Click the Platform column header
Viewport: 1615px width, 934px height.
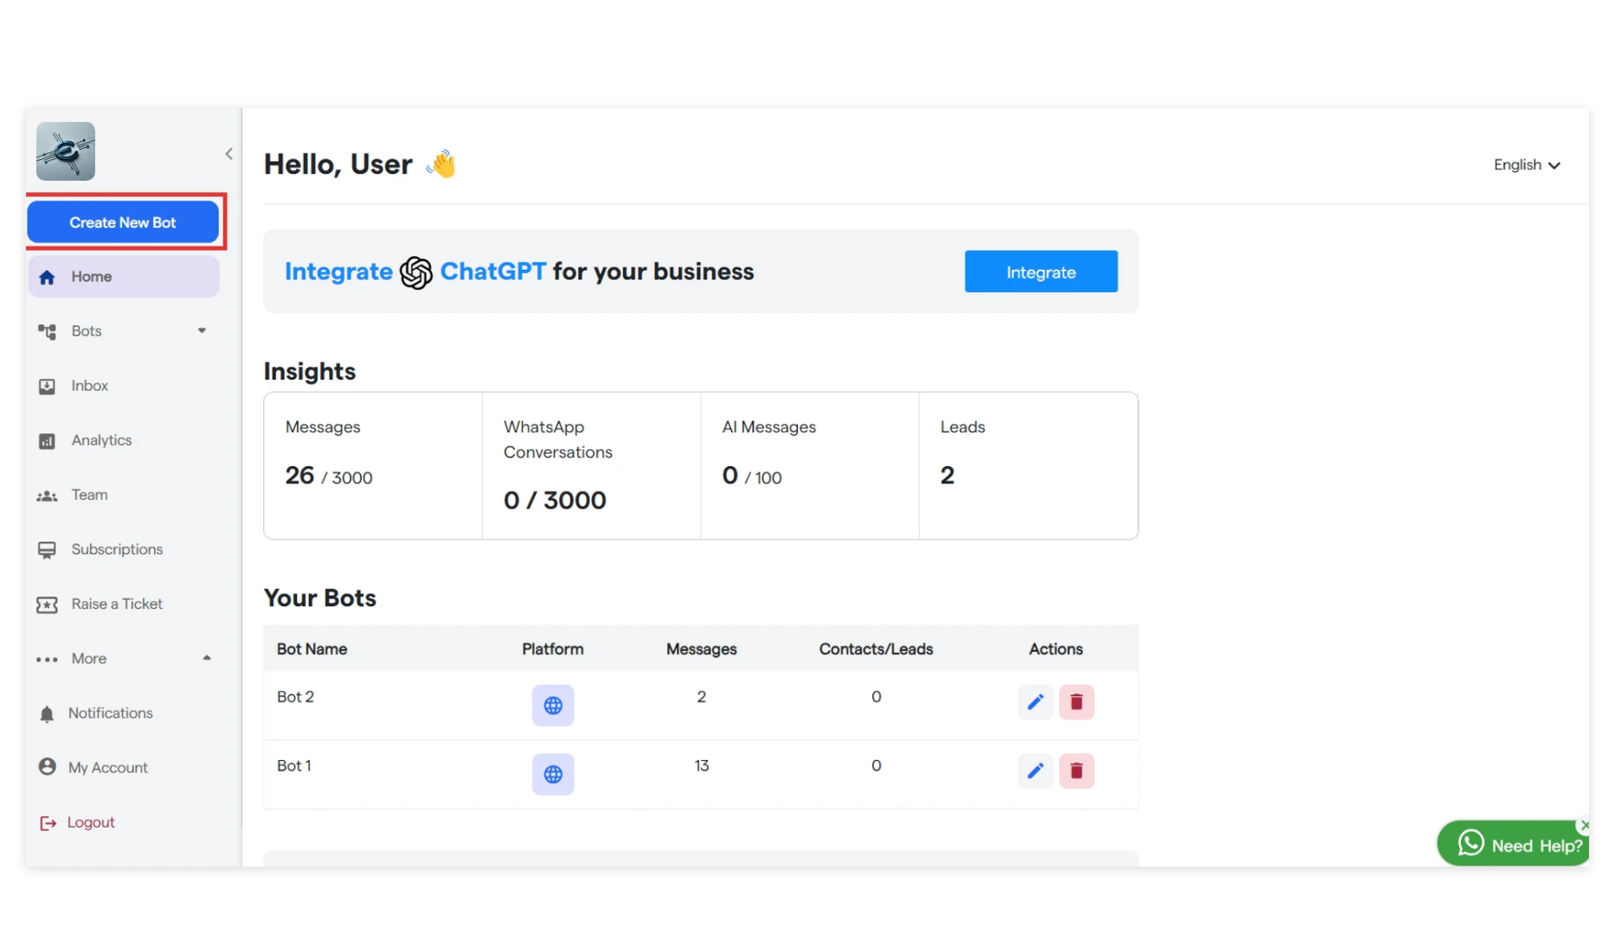[553, 649]
